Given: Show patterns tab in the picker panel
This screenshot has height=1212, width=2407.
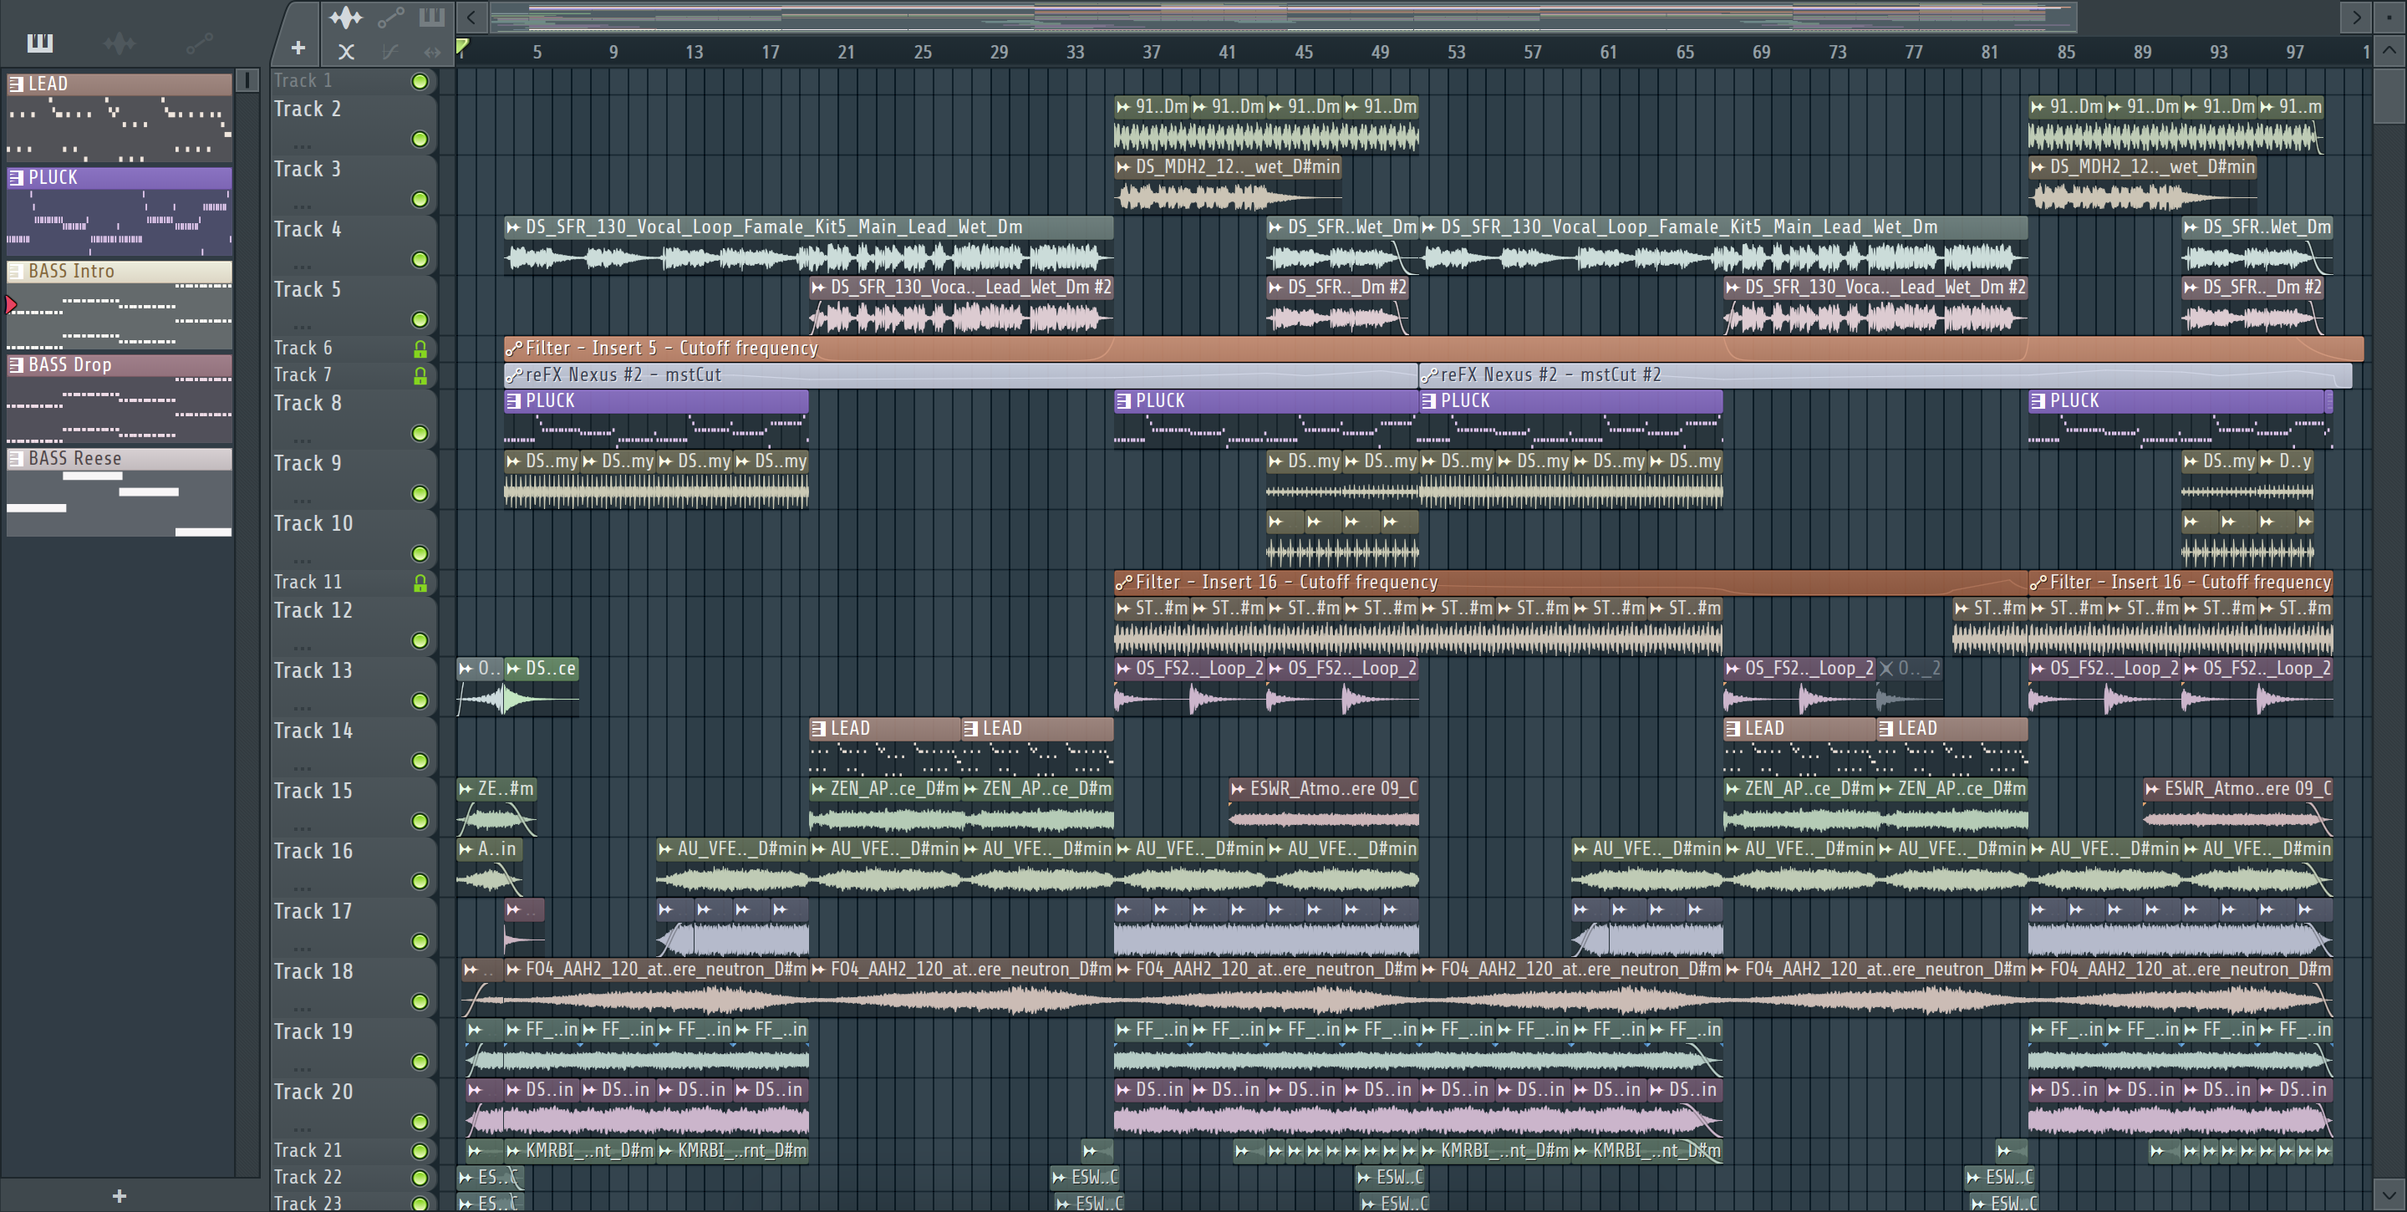Looking at the screenshot, I should tap(39, 43).
